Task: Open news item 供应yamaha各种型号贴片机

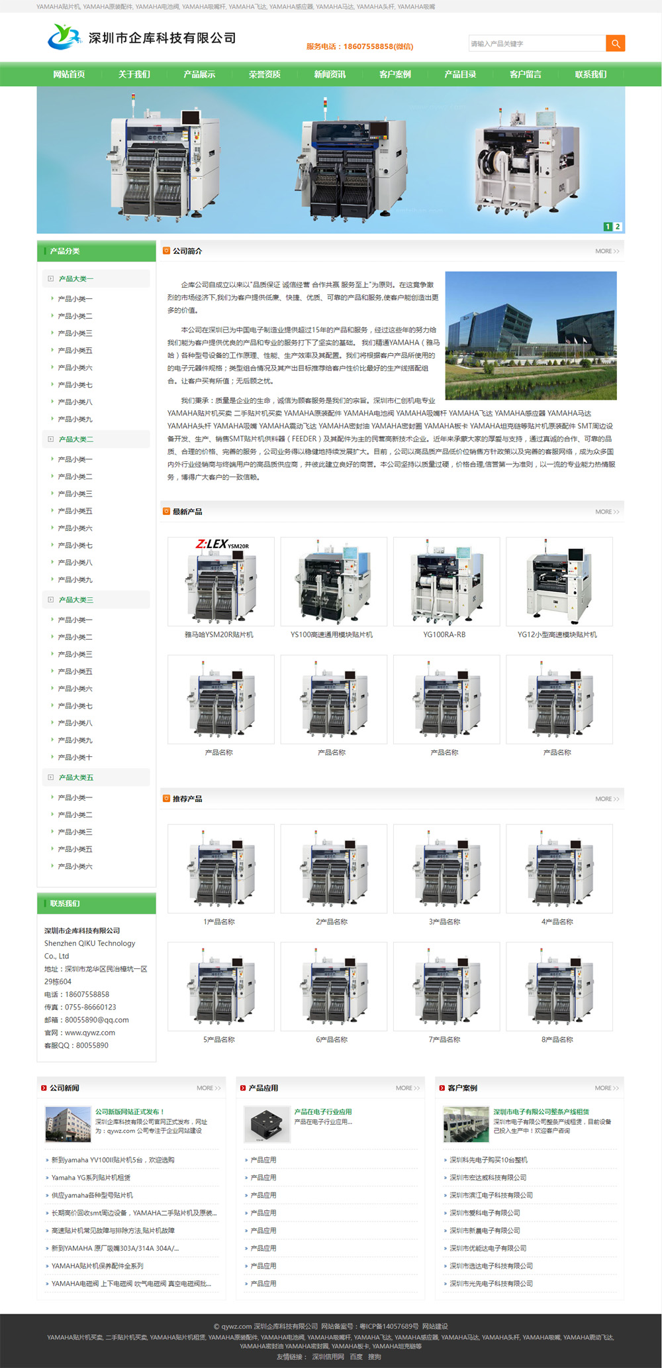Action: point(92,1195)
